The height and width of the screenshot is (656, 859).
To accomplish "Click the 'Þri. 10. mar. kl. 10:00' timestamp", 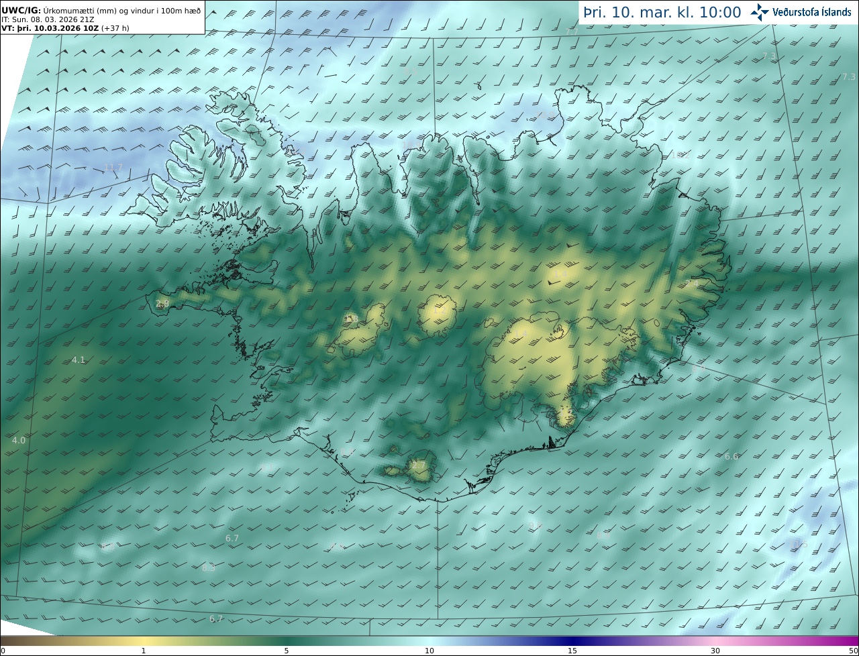I will coord(662,13).
